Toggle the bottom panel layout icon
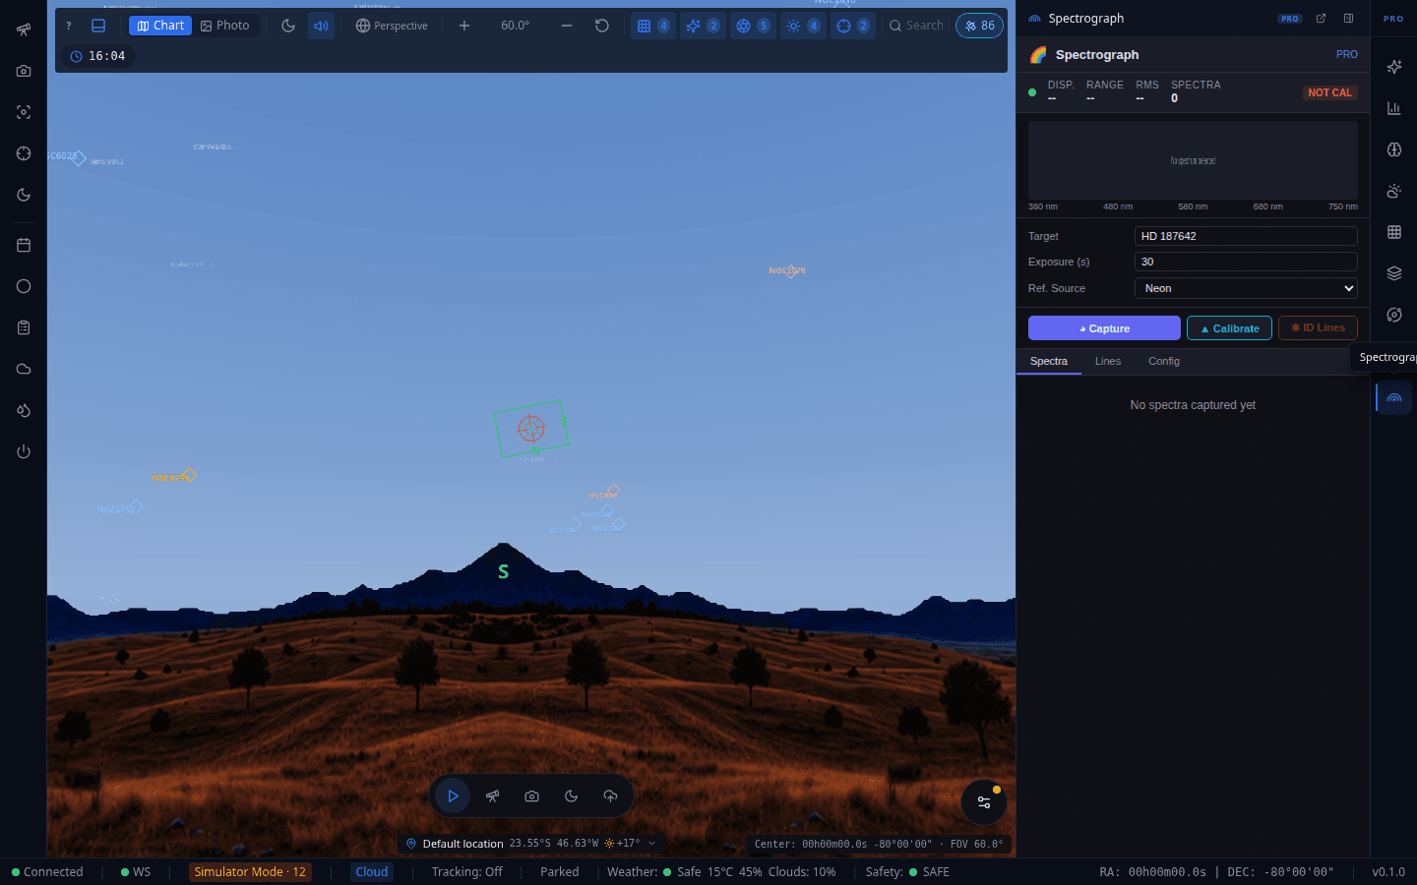 [98, 26]
